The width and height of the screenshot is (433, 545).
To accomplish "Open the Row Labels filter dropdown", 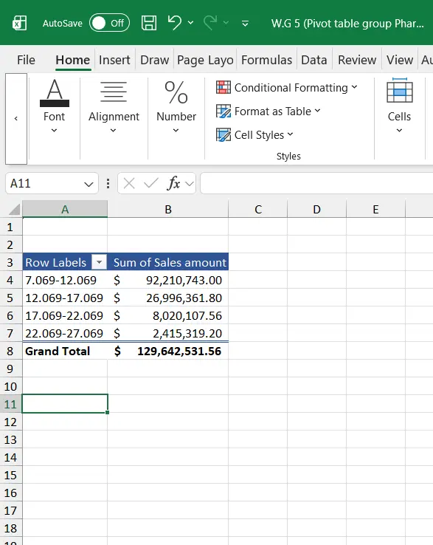I will click(99, 262).
